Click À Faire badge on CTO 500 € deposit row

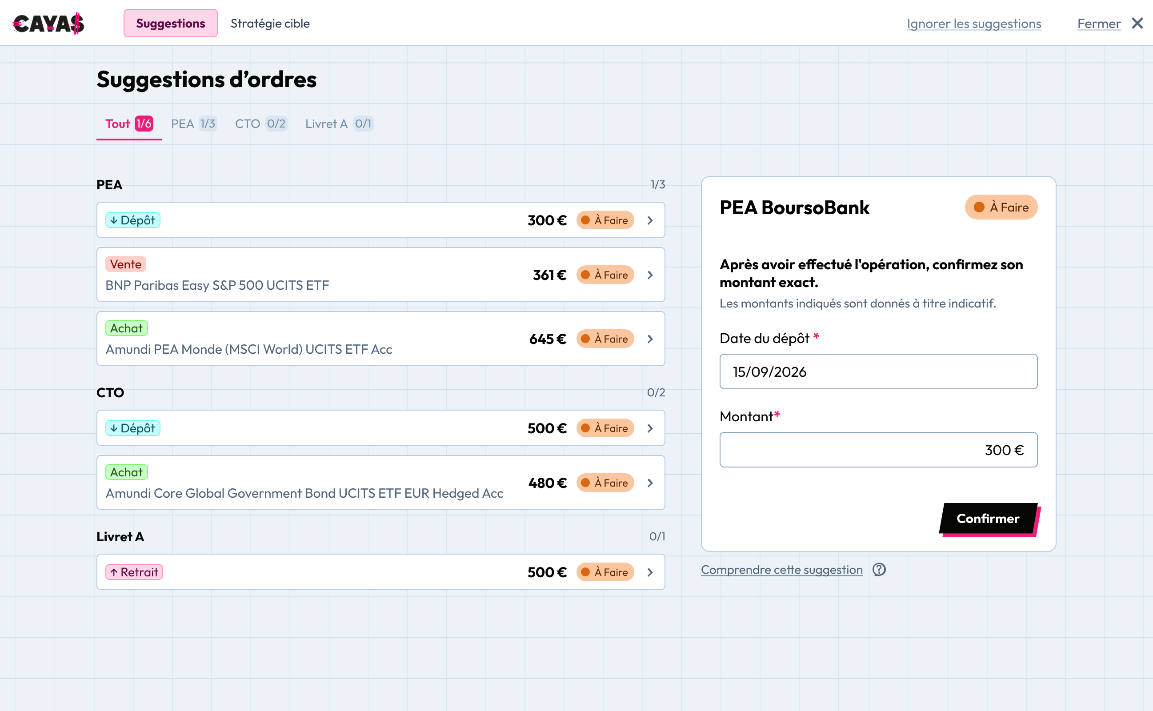tap(605, 428)
